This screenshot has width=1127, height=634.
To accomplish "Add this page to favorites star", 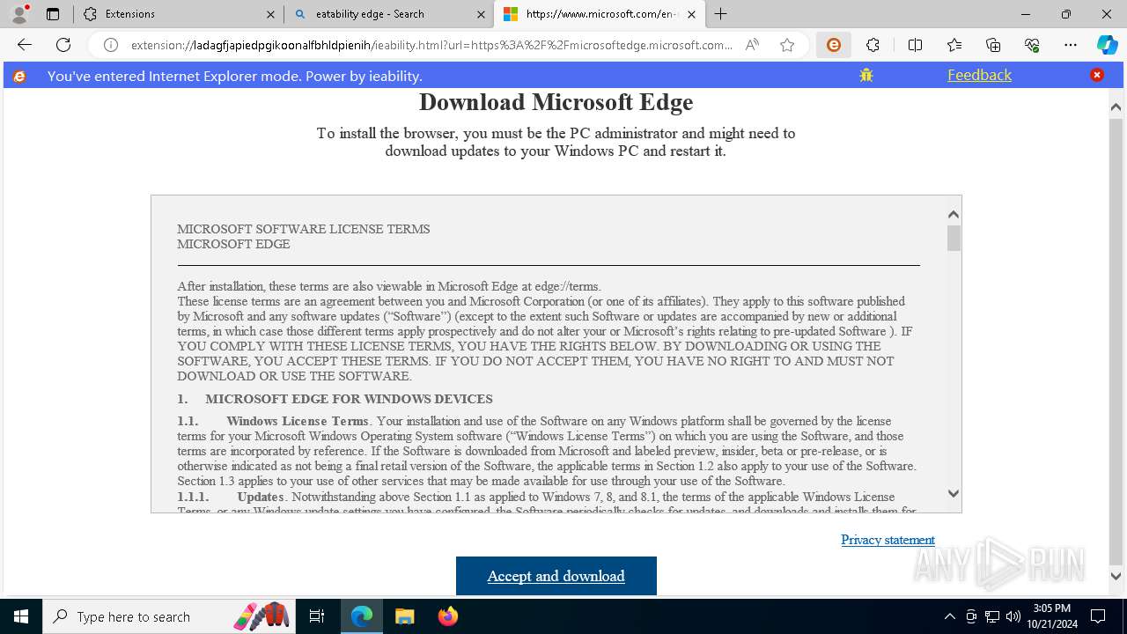I will (787, 45).
